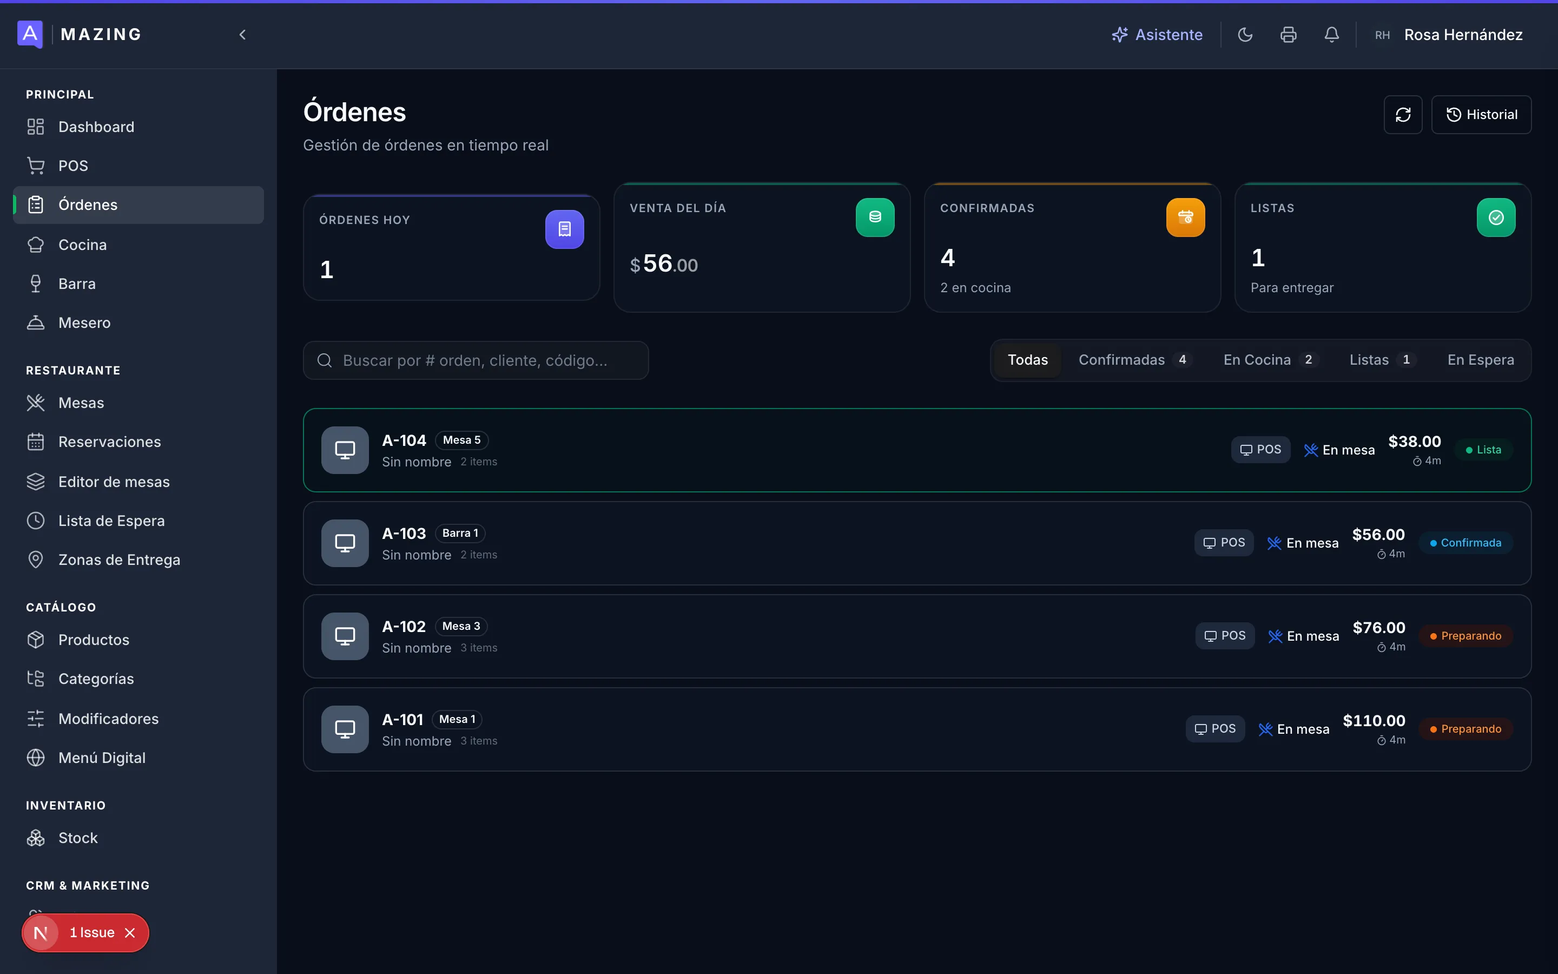The height and width of the screenshot is (974, 1558).
Task: Click the search magnifier icon
Action: point(325,360)
